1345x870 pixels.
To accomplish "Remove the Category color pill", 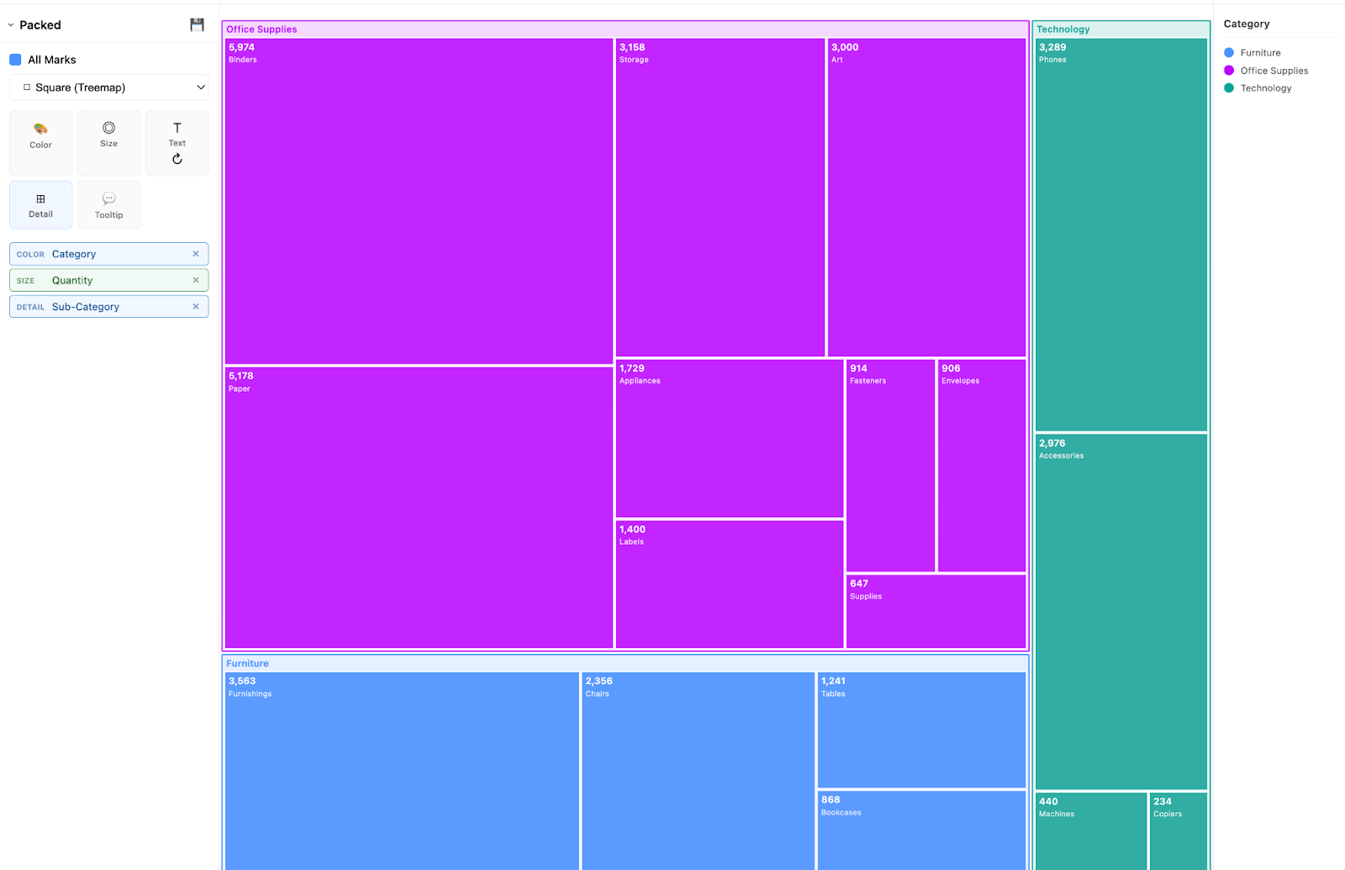I will click(196, 254).
